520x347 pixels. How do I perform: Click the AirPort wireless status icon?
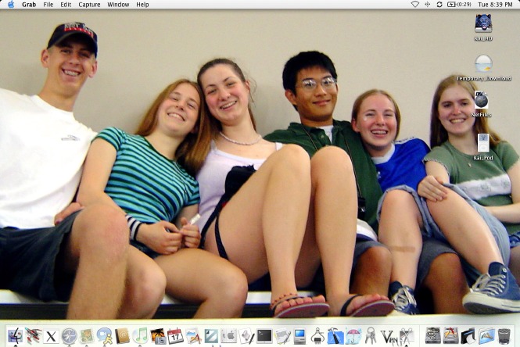415,5
